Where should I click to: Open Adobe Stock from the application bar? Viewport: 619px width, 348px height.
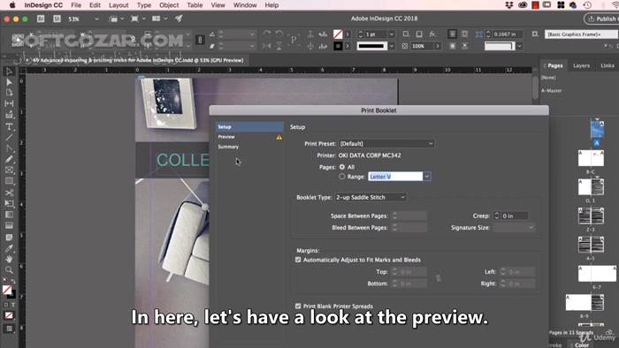tap(57, 19)
